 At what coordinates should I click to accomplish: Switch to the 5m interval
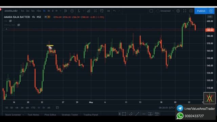tap(33, 11)
